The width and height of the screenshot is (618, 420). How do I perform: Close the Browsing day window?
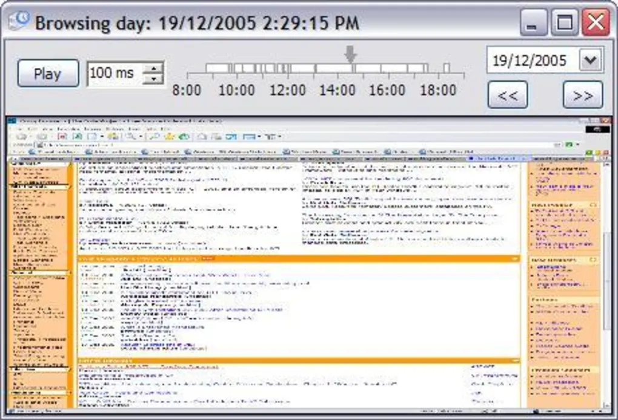click(596, 24)
